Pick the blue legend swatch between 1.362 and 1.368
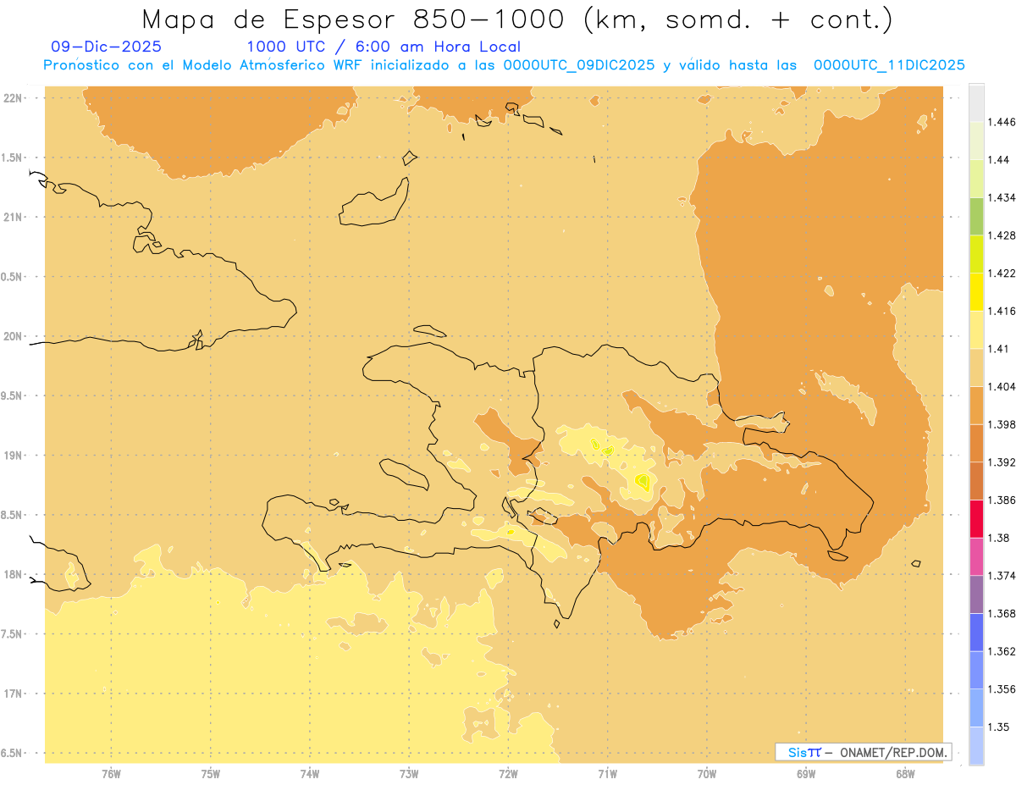 click(976, 633)
